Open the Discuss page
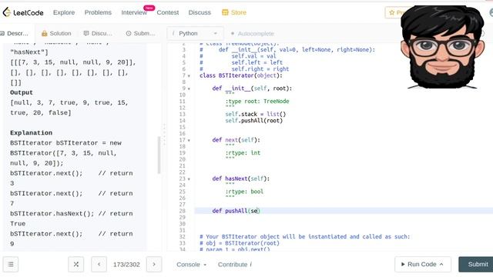The image size is (493, 277). point(200,12)
